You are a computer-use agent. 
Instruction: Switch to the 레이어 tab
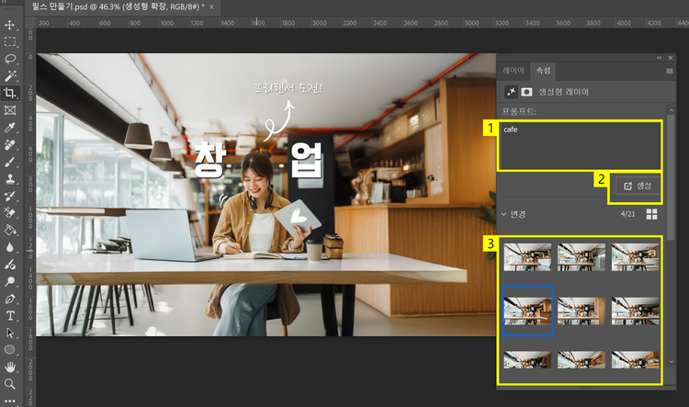click(514, 70)
